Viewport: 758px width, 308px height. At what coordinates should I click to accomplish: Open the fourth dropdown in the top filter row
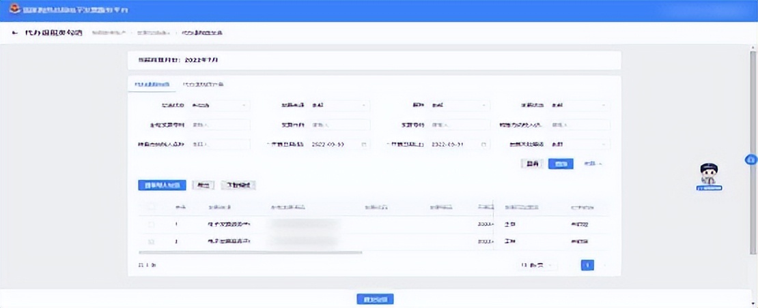click(x=580, y=106)
